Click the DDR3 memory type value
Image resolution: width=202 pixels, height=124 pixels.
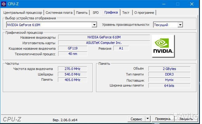169,74
